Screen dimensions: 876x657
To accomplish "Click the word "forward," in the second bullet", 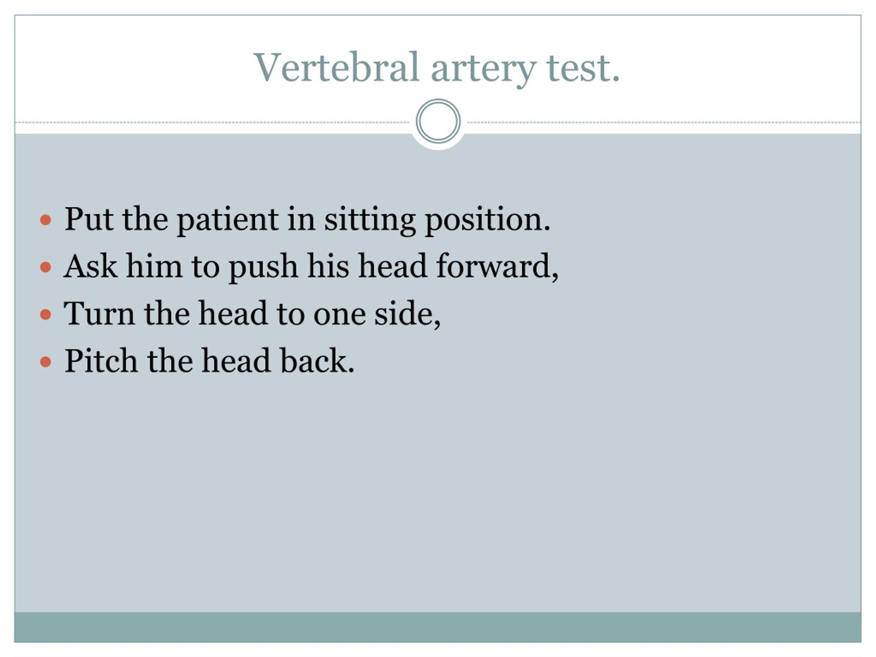I will pos(498,266).
